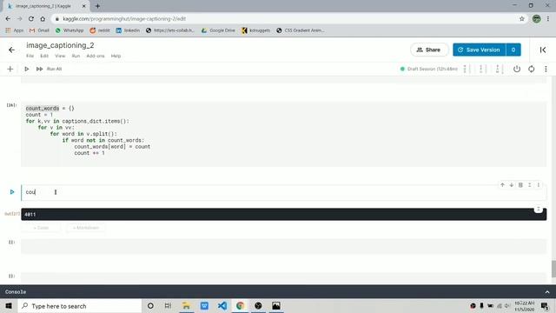Reload the browser page
The height and width of the screenshot is (313, 556).
click(x=31, y=19)
